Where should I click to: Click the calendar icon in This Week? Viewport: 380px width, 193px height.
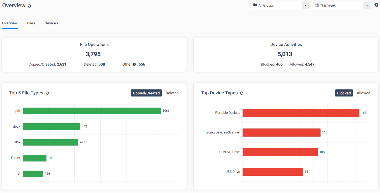click(317, 5)
